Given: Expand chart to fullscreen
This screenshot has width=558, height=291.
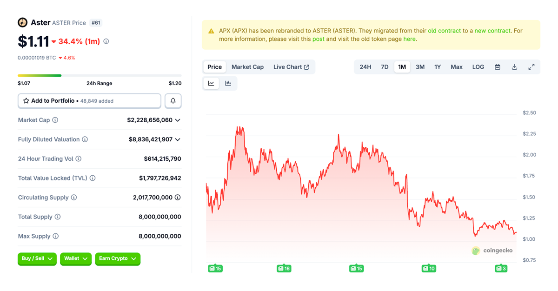Looking at the screenshot, I should [531, 66].
